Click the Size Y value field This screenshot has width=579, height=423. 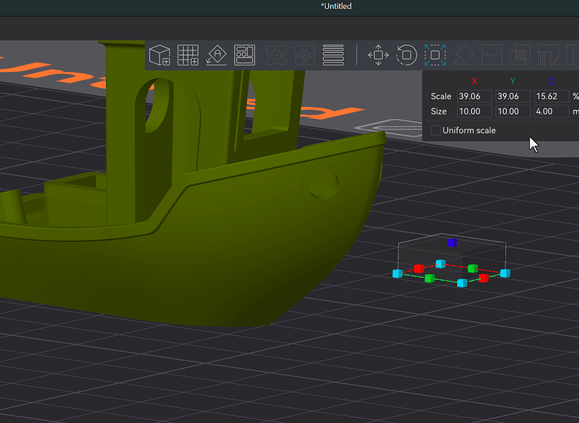(x=513, y=111)
